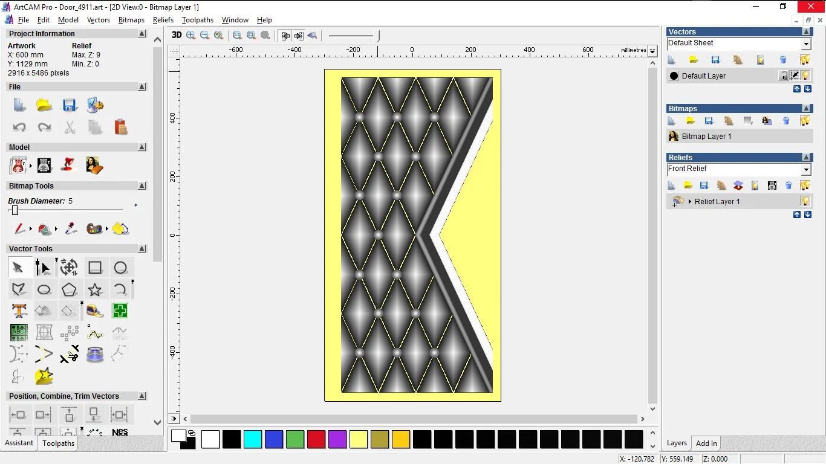This screenshot has width=826, height=464.
Task: Select the cyan color swatch
Action: (252, 439)
